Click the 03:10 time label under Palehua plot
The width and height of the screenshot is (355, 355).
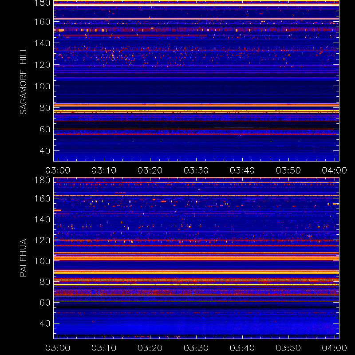click(104, 348)
